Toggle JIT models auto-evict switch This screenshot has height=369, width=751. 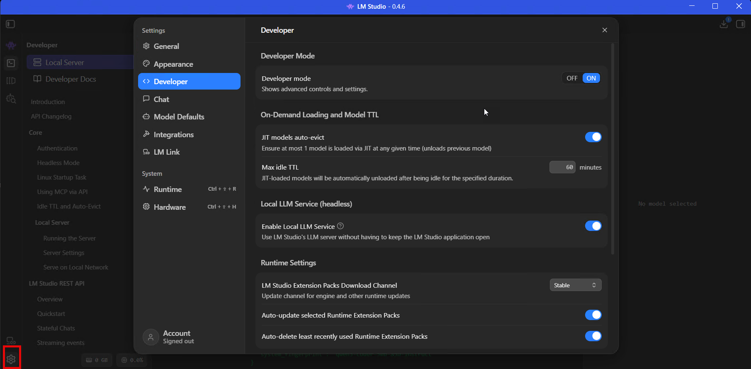tap(593, 137)
